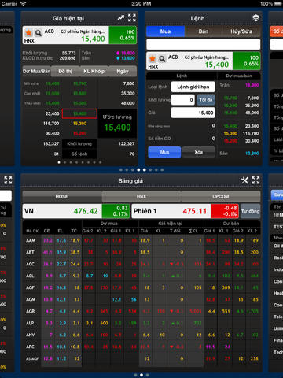Click the Xóa button

199,152
